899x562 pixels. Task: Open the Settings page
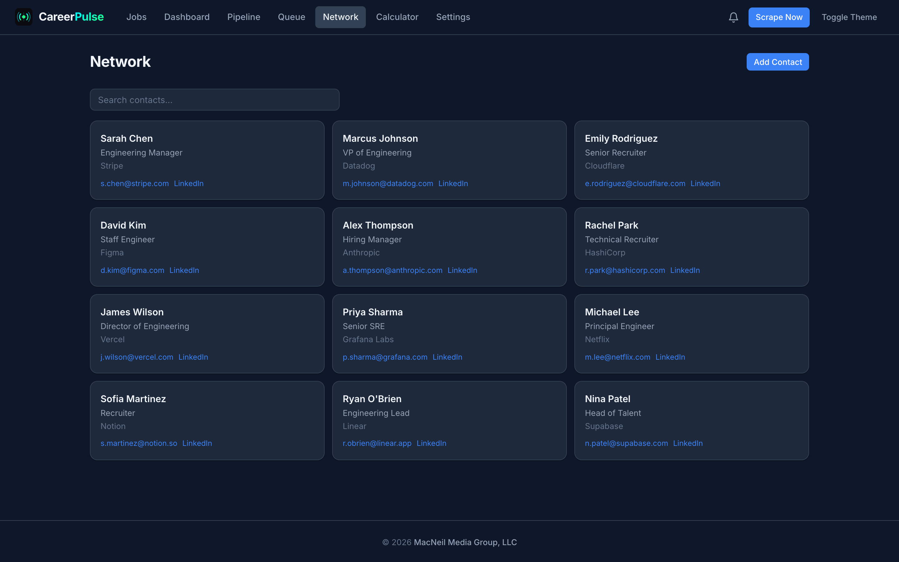pyautogui.click(x=453, y=17)
